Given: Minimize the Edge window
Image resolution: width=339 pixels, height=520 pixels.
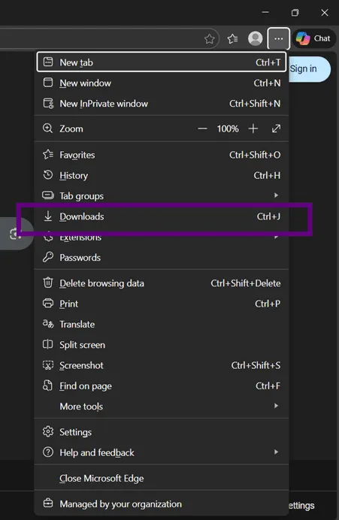Looking at the screenshot, I should pos(265,12).
